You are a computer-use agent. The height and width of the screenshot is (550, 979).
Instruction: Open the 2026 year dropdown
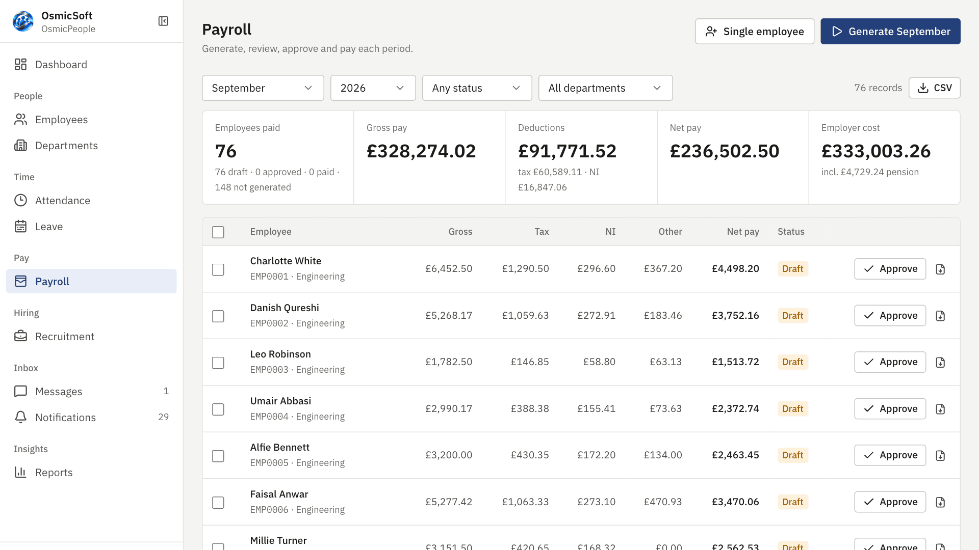pos(373,88)
